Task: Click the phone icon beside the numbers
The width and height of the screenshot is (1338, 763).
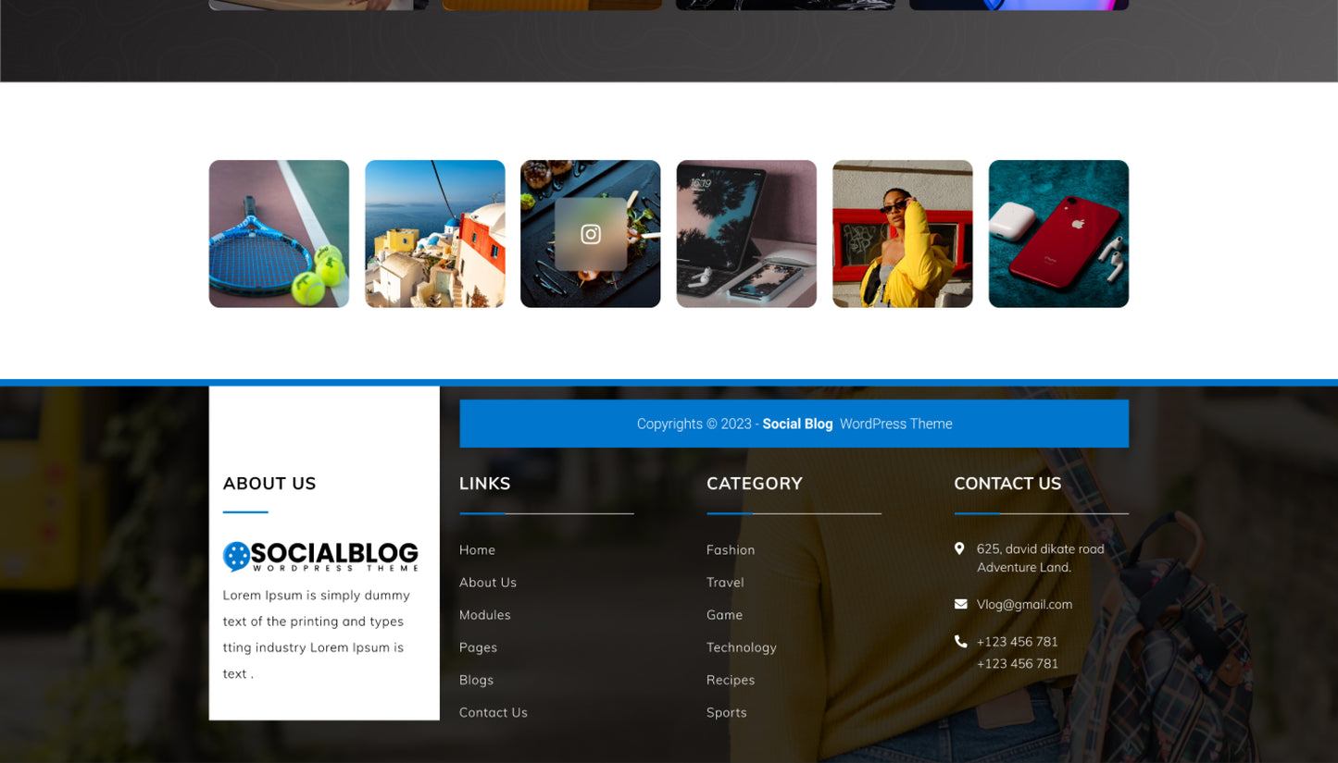Action: coord(960,641)
